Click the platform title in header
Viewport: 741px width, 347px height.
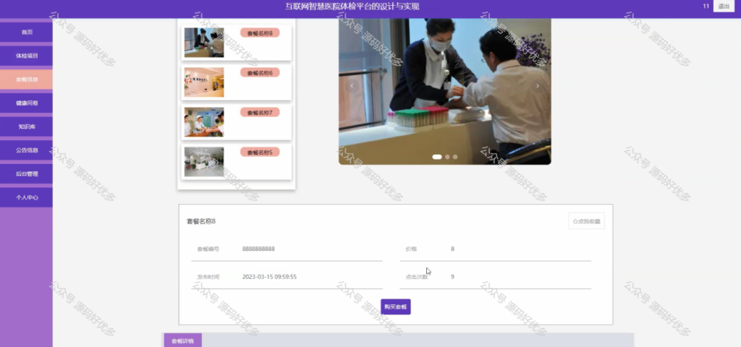tap(352, 7)
